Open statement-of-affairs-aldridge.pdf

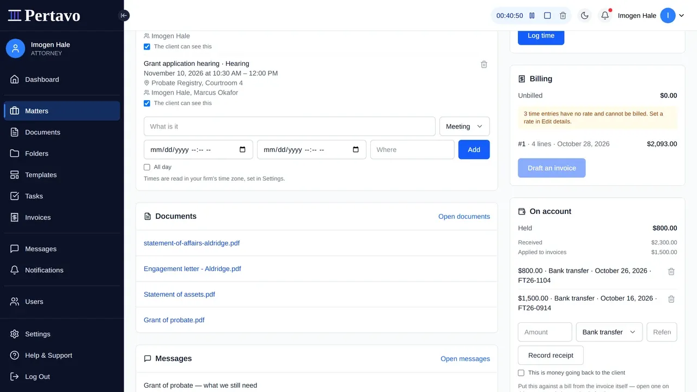[x=192, y=243]
